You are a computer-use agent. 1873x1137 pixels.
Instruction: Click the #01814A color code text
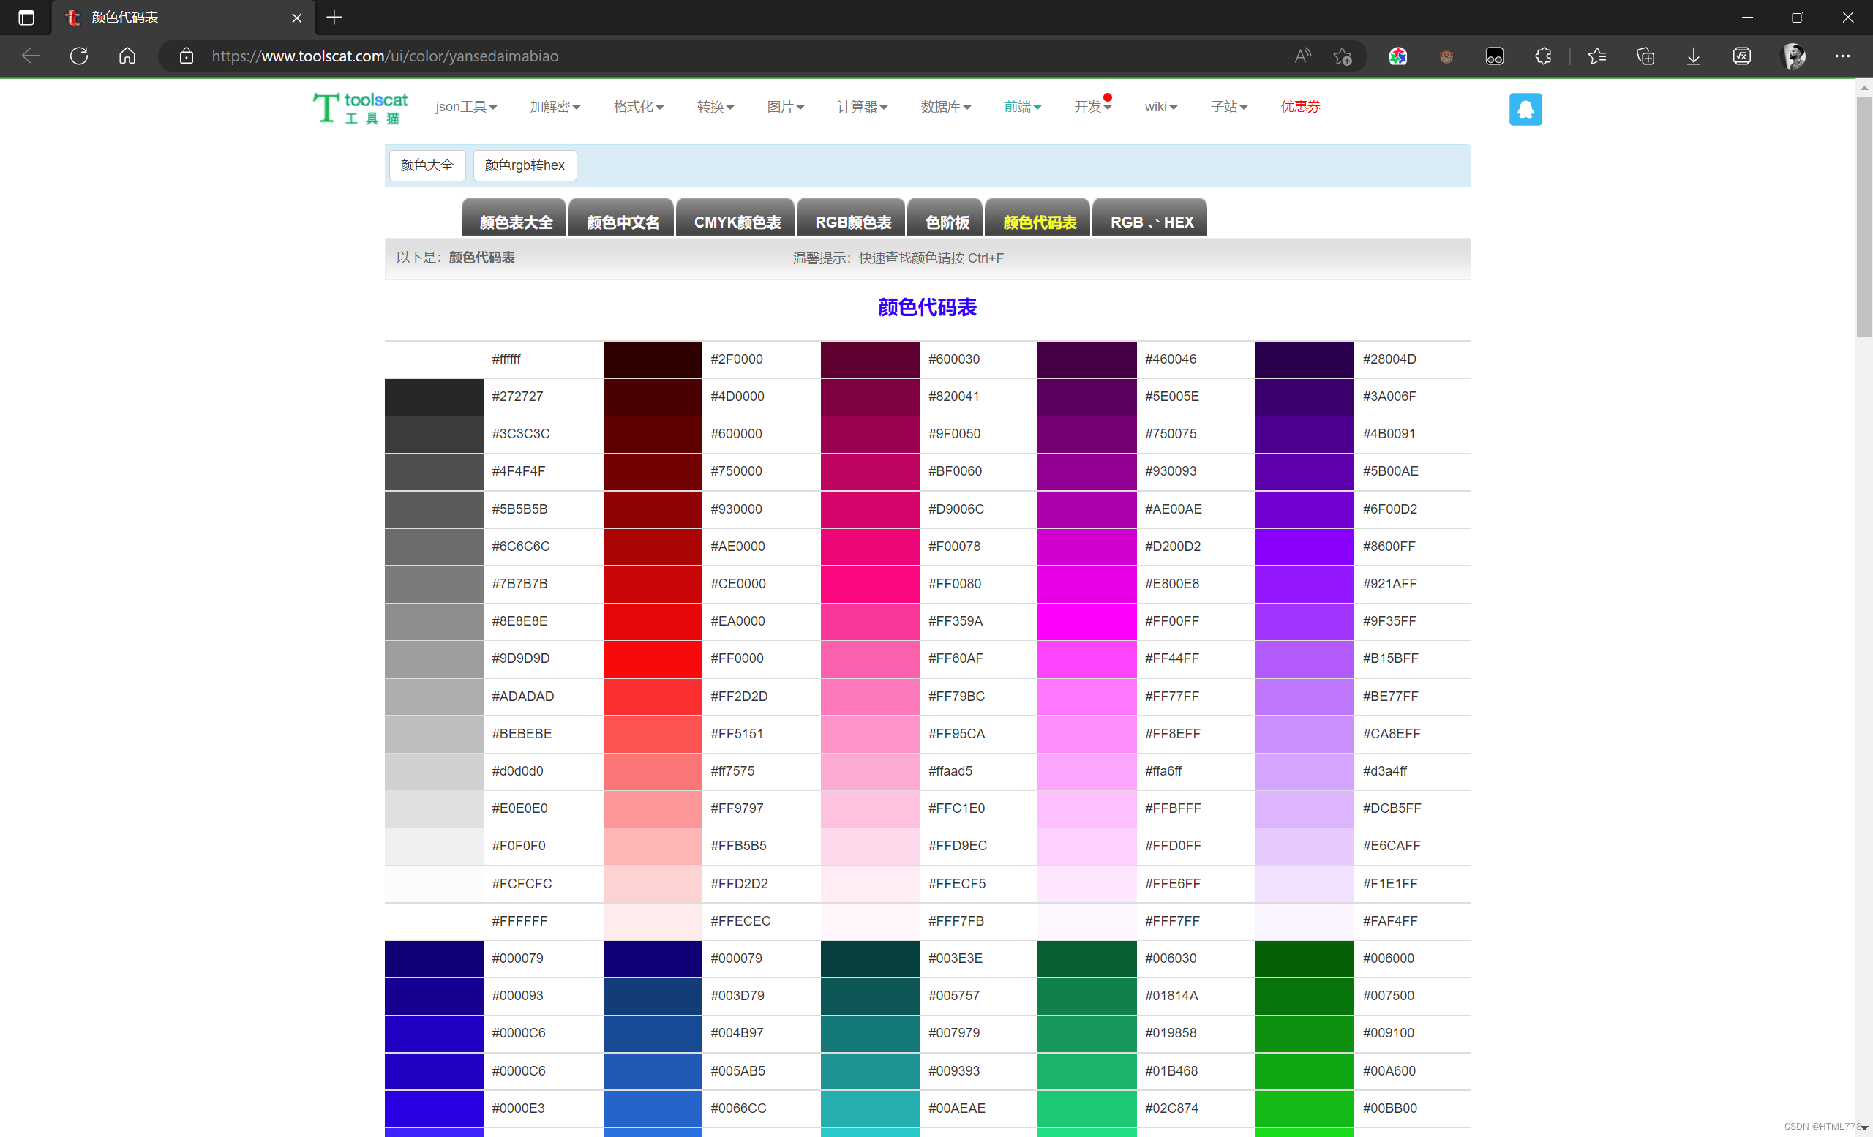(1171, 997)
